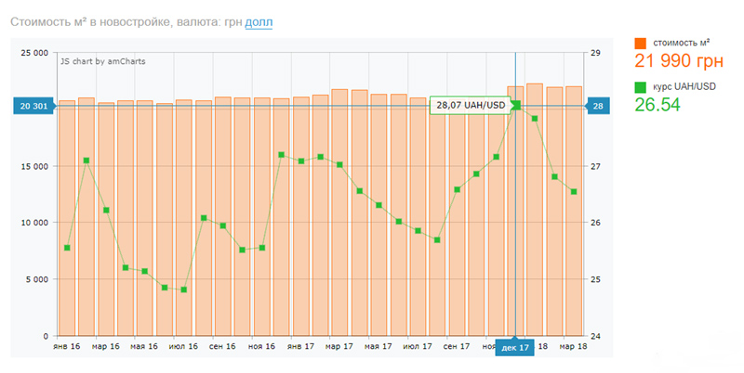This screenshot has width=744, height=373.
Task: Click the янв 17 x-axis label
Action: click(301, 346)
